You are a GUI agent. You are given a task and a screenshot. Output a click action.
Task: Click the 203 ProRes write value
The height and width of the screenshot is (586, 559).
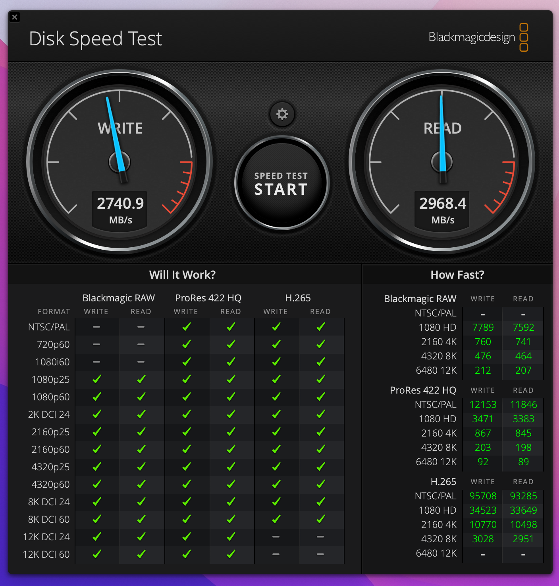click(x=483, y=448)
